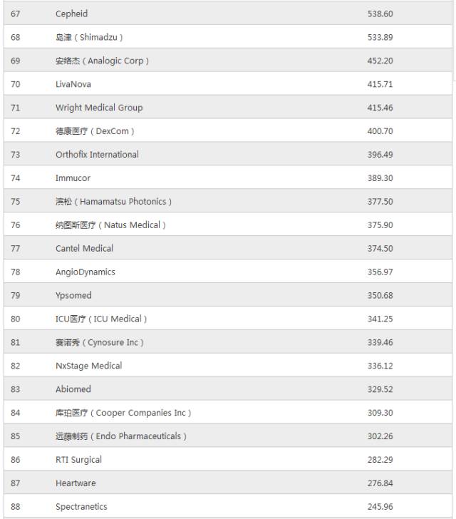Image resolution: width=456 pixels, height=519 pixels.
Task: Click the Ypsomed company name
Action: [73, 295]
